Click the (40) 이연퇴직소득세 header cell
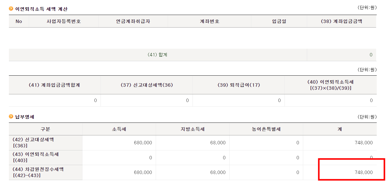Viewport: 389px width, 189px height. point(330,85)
